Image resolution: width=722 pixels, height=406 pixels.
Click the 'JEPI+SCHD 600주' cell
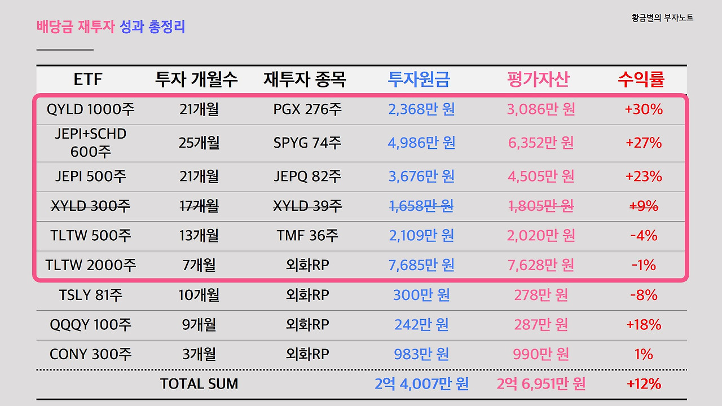point(91,143)
